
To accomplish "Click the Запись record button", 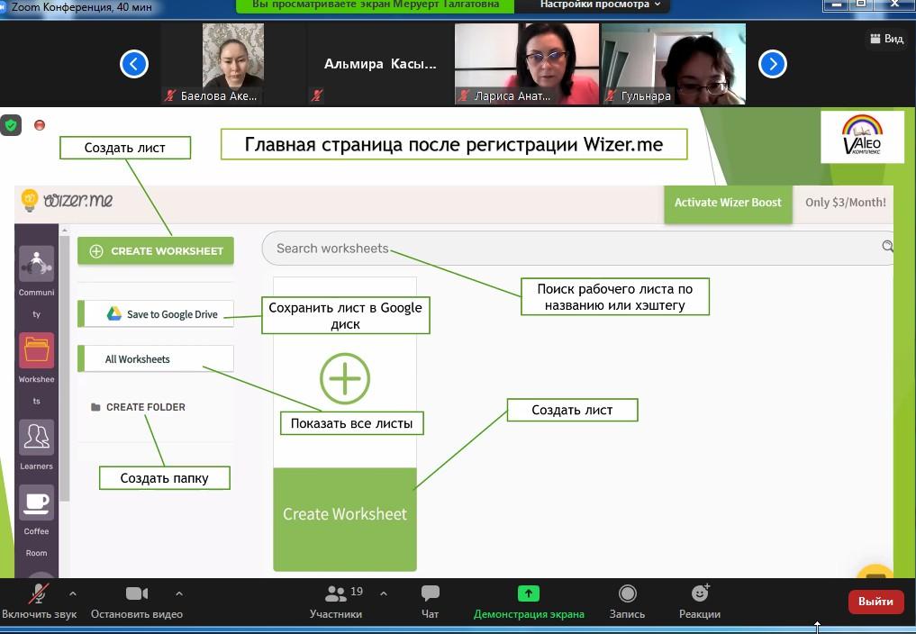I will click(627, 602).
